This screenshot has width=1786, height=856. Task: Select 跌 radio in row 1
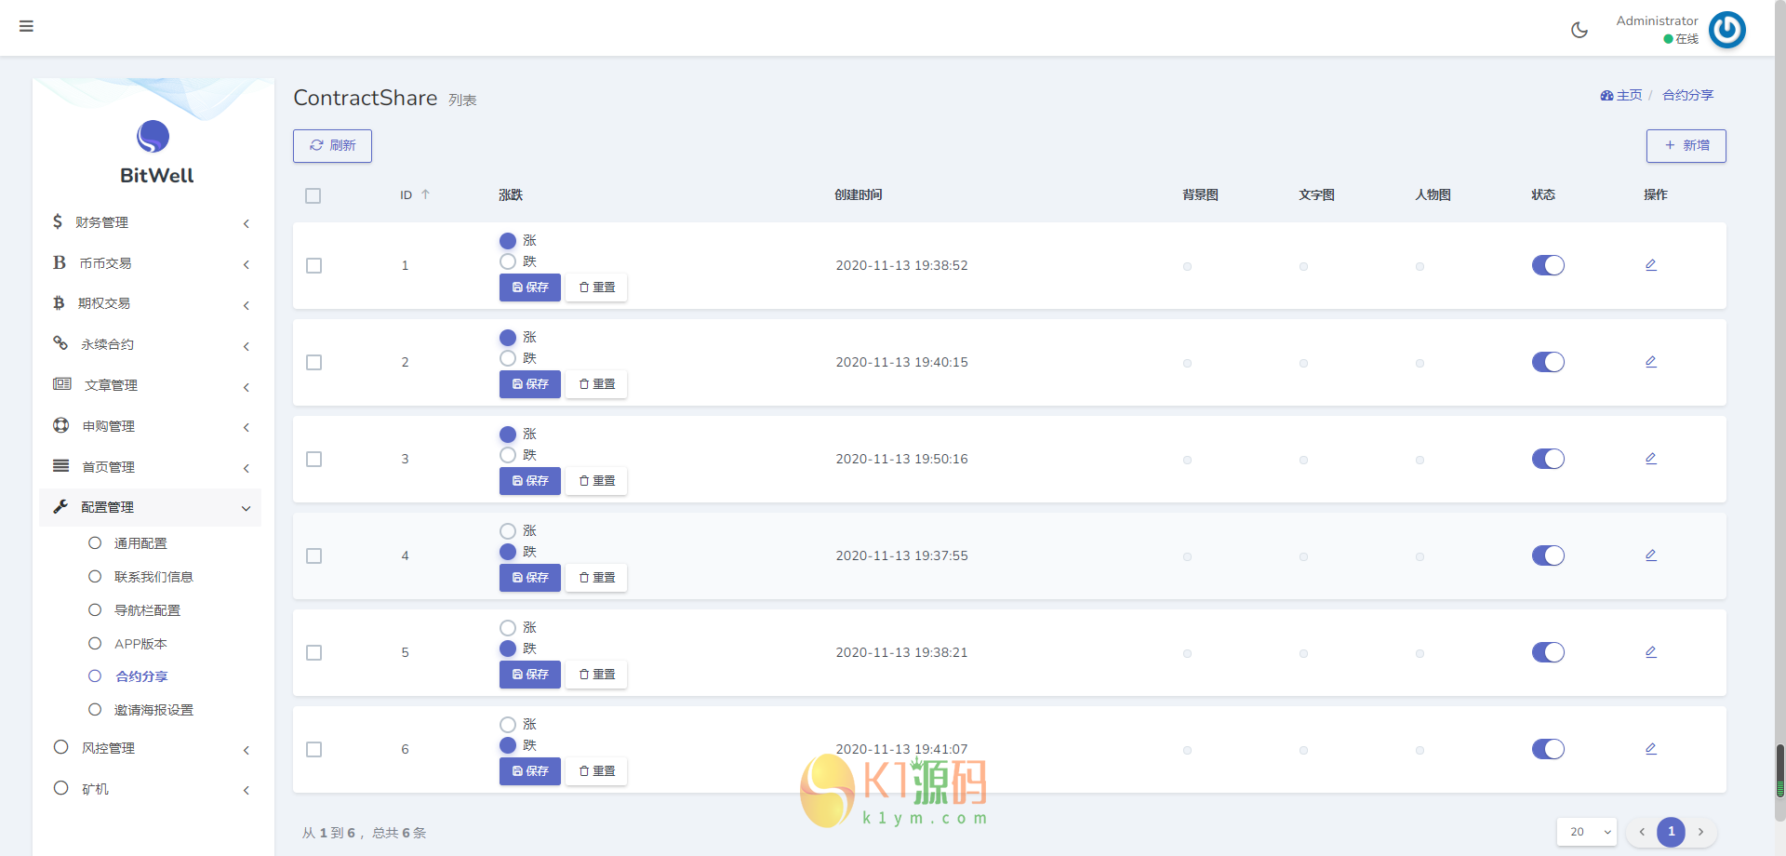pos(508,261)
